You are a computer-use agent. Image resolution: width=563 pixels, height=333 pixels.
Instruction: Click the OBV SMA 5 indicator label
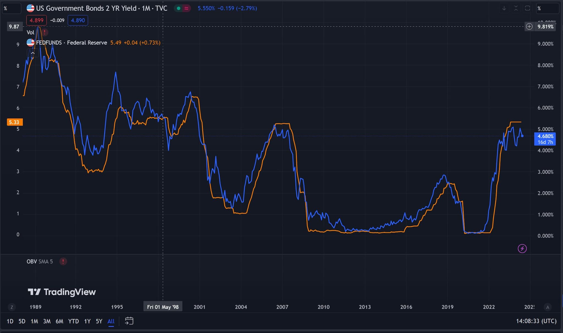pyautogui.click(x=40, y=262)
